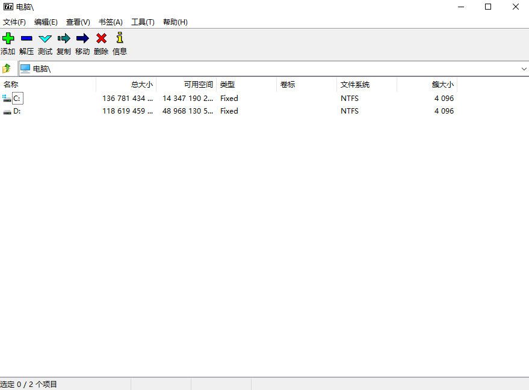Click the green Add (添加) plus icon

point(8,38)
